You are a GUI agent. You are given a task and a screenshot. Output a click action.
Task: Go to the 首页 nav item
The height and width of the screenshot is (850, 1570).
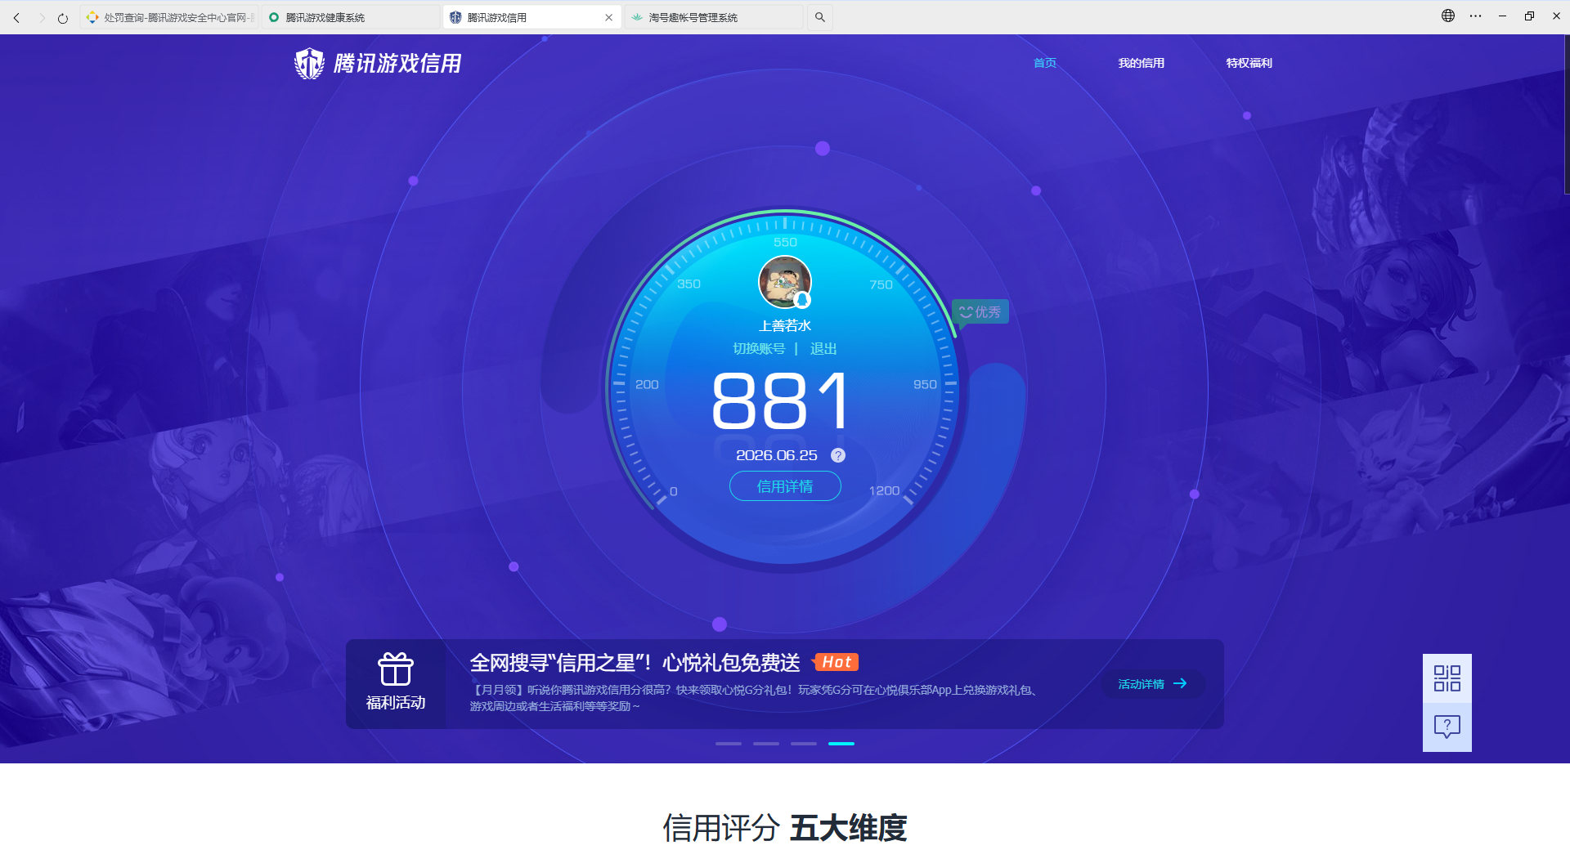pos(1045,63)
